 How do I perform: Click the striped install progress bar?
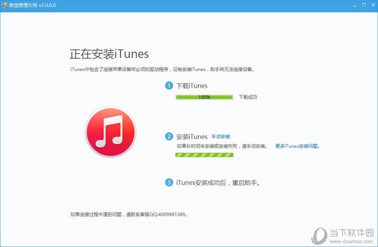[204, 155]
